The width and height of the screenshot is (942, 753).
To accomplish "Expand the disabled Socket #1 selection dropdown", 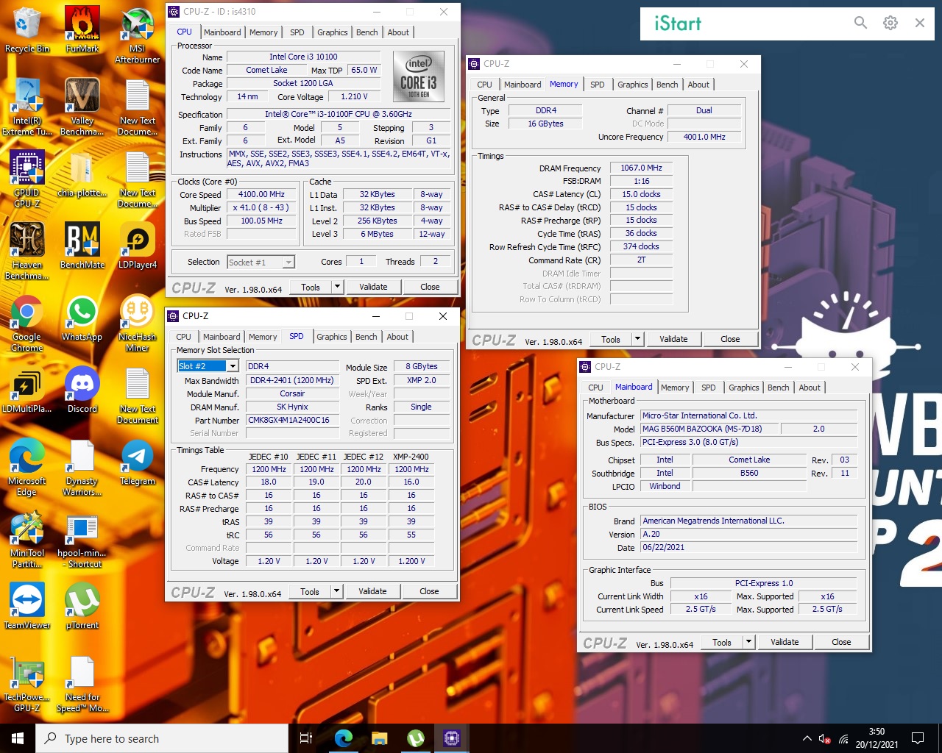I will pyautogui.click(x=289, y=262).
